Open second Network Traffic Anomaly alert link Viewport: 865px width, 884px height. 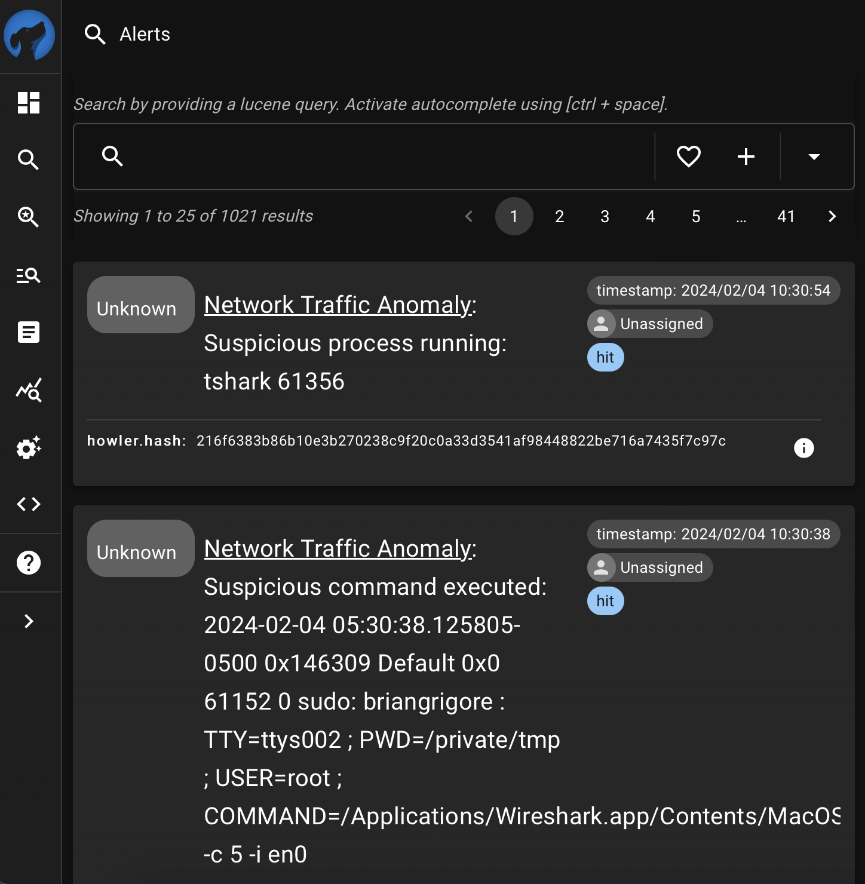[x=338, y=548]
